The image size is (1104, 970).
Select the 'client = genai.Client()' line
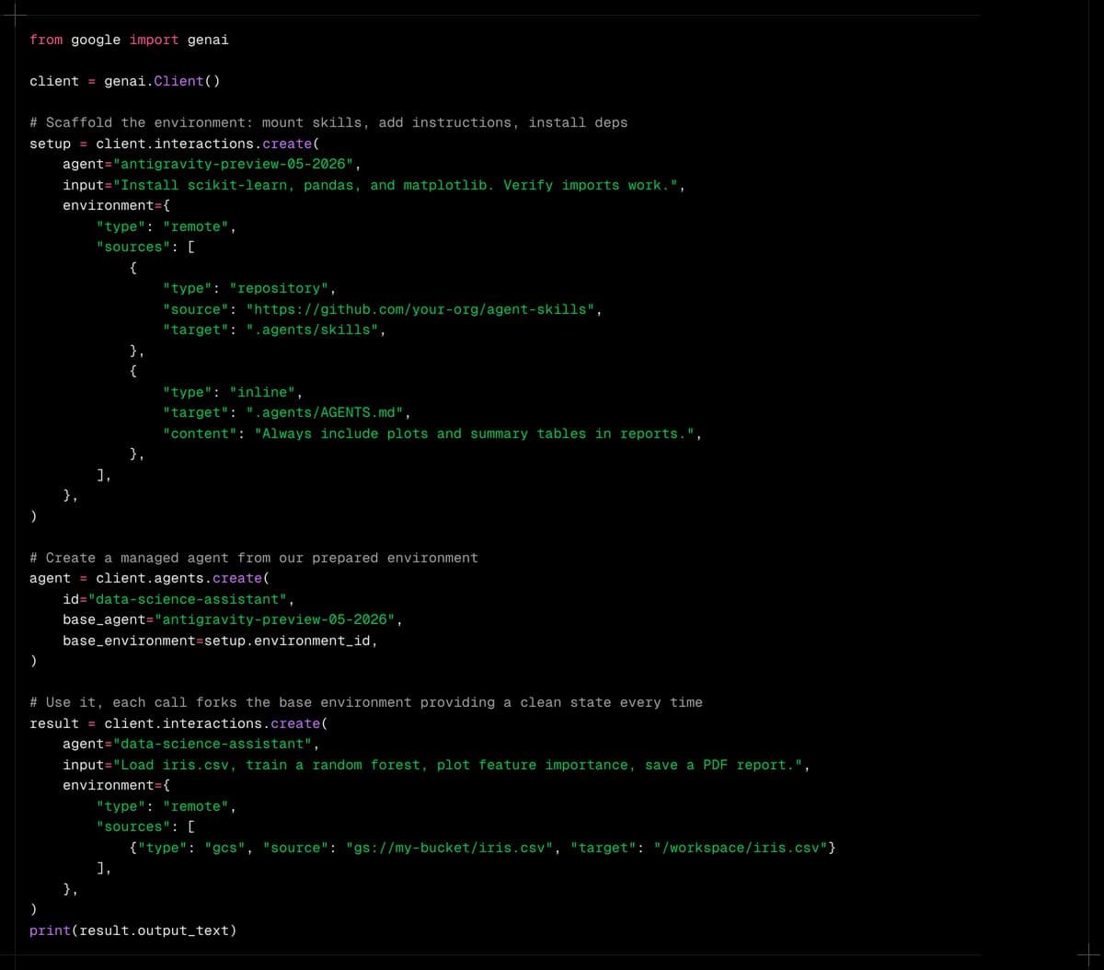pos(124,81)
